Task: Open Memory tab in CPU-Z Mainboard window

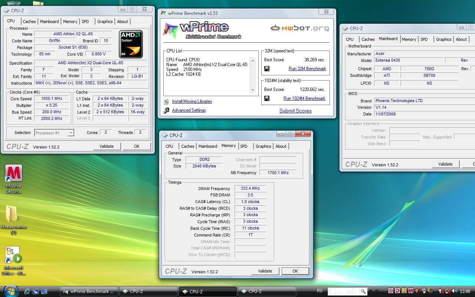Action: click(x=409, y=39)
